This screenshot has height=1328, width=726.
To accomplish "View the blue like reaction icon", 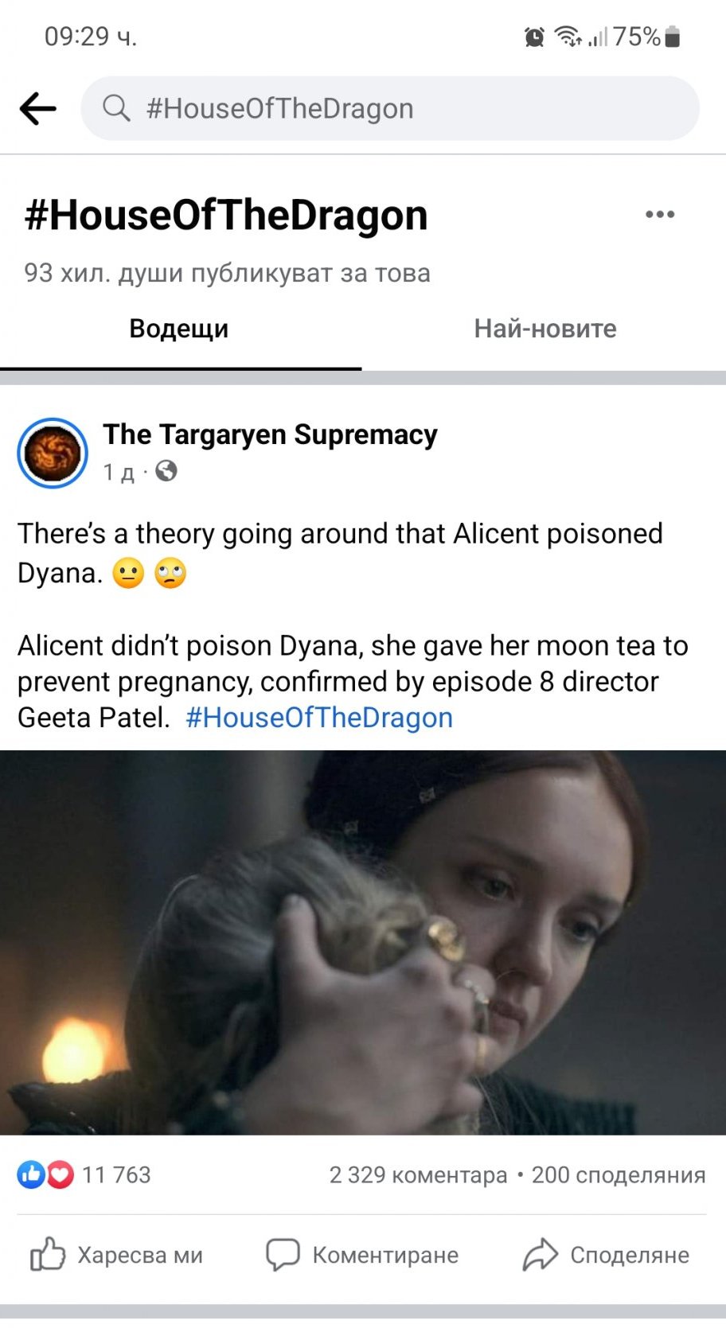I will click(31, 1174).
